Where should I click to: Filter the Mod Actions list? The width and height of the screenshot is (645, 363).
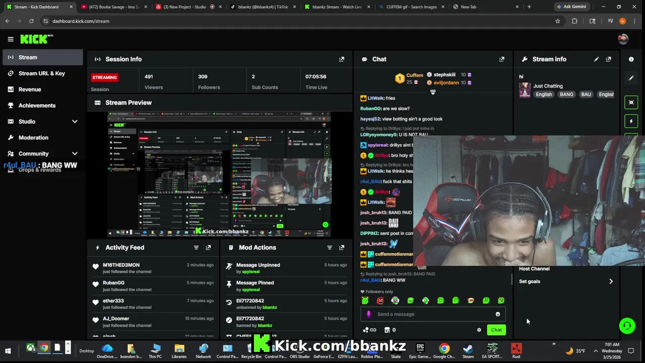[330, 248]
